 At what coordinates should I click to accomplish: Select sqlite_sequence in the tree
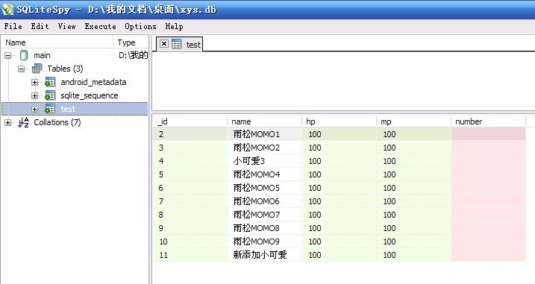[x=90, y=95]
